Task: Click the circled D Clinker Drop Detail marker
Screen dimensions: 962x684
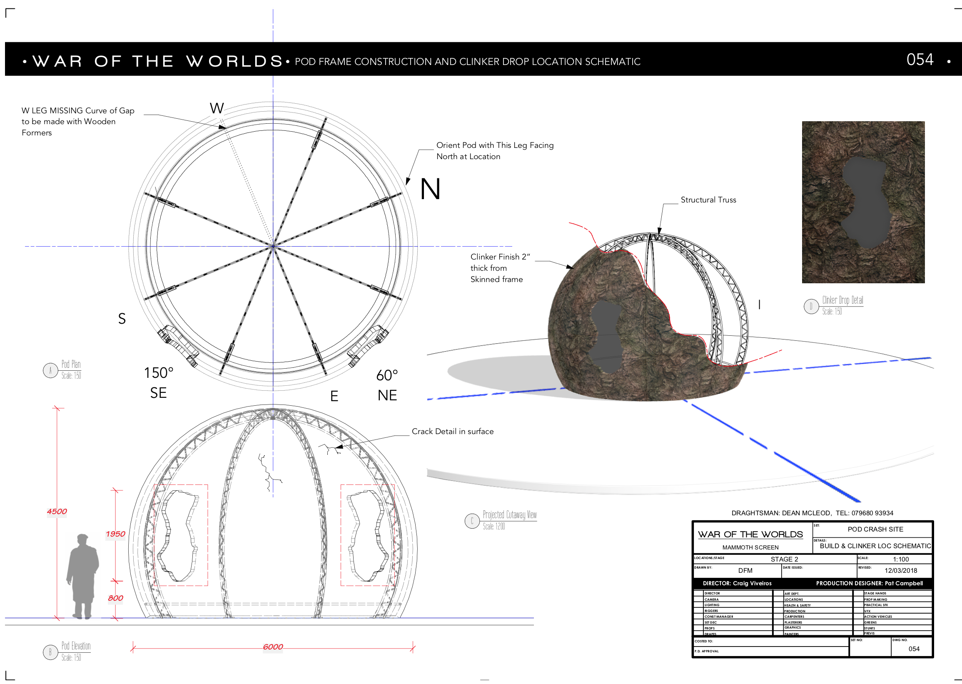Action: point(811,306)
